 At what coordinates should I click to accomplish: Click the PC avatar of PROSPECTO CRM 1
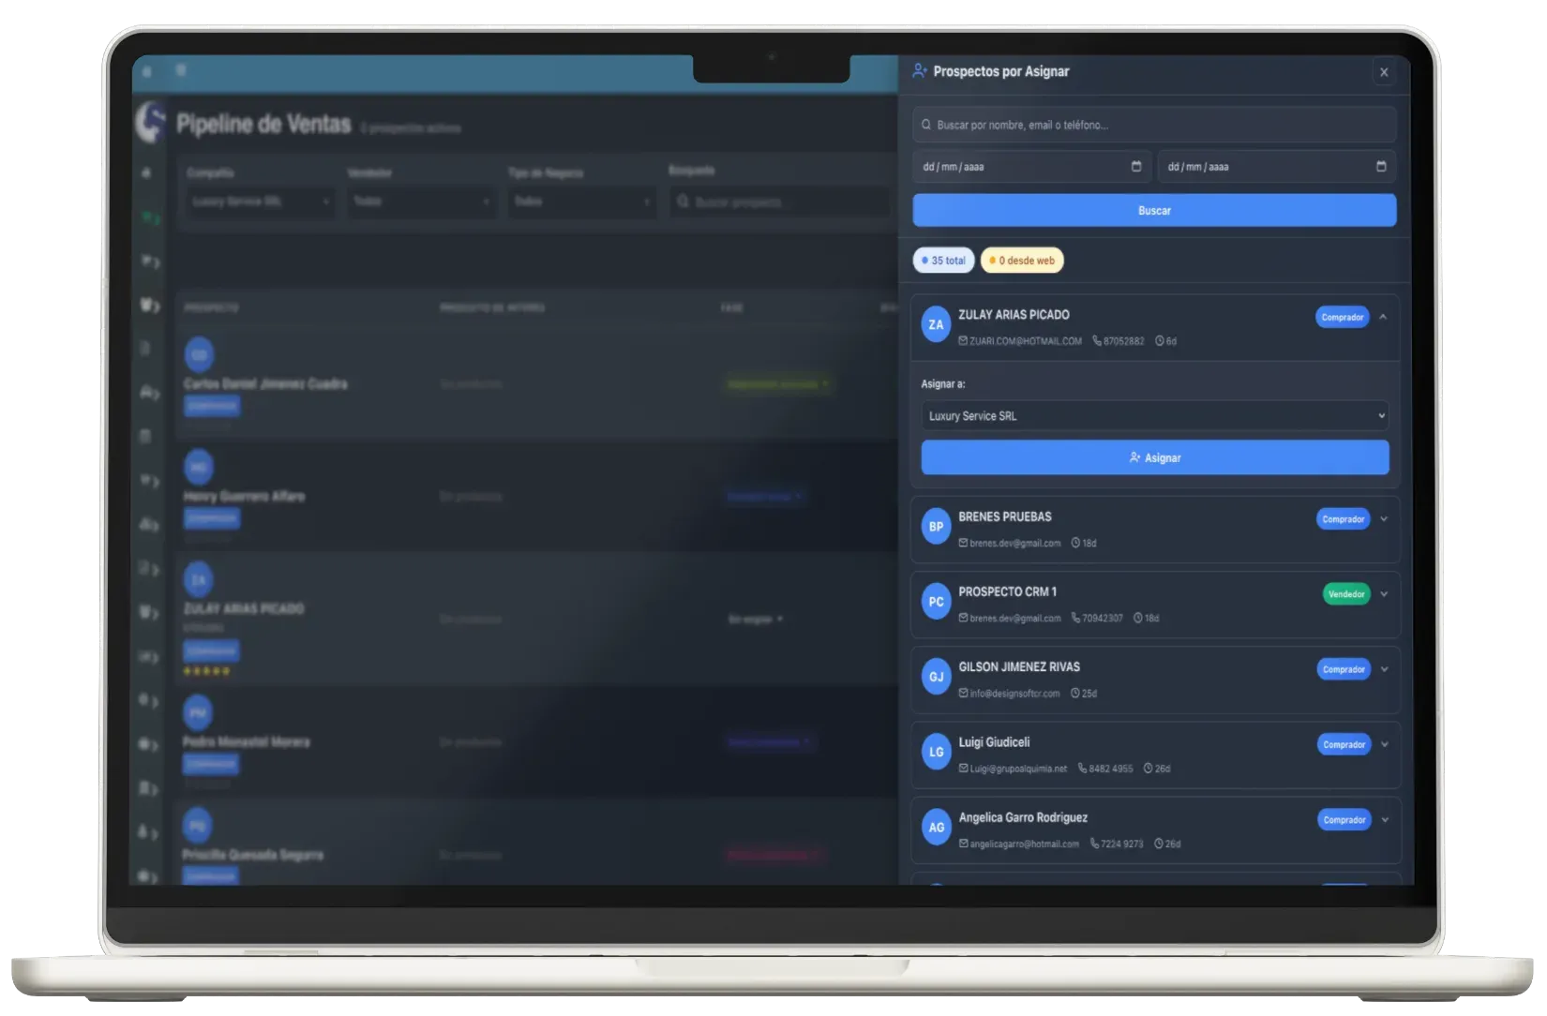[x=936, y=602]
